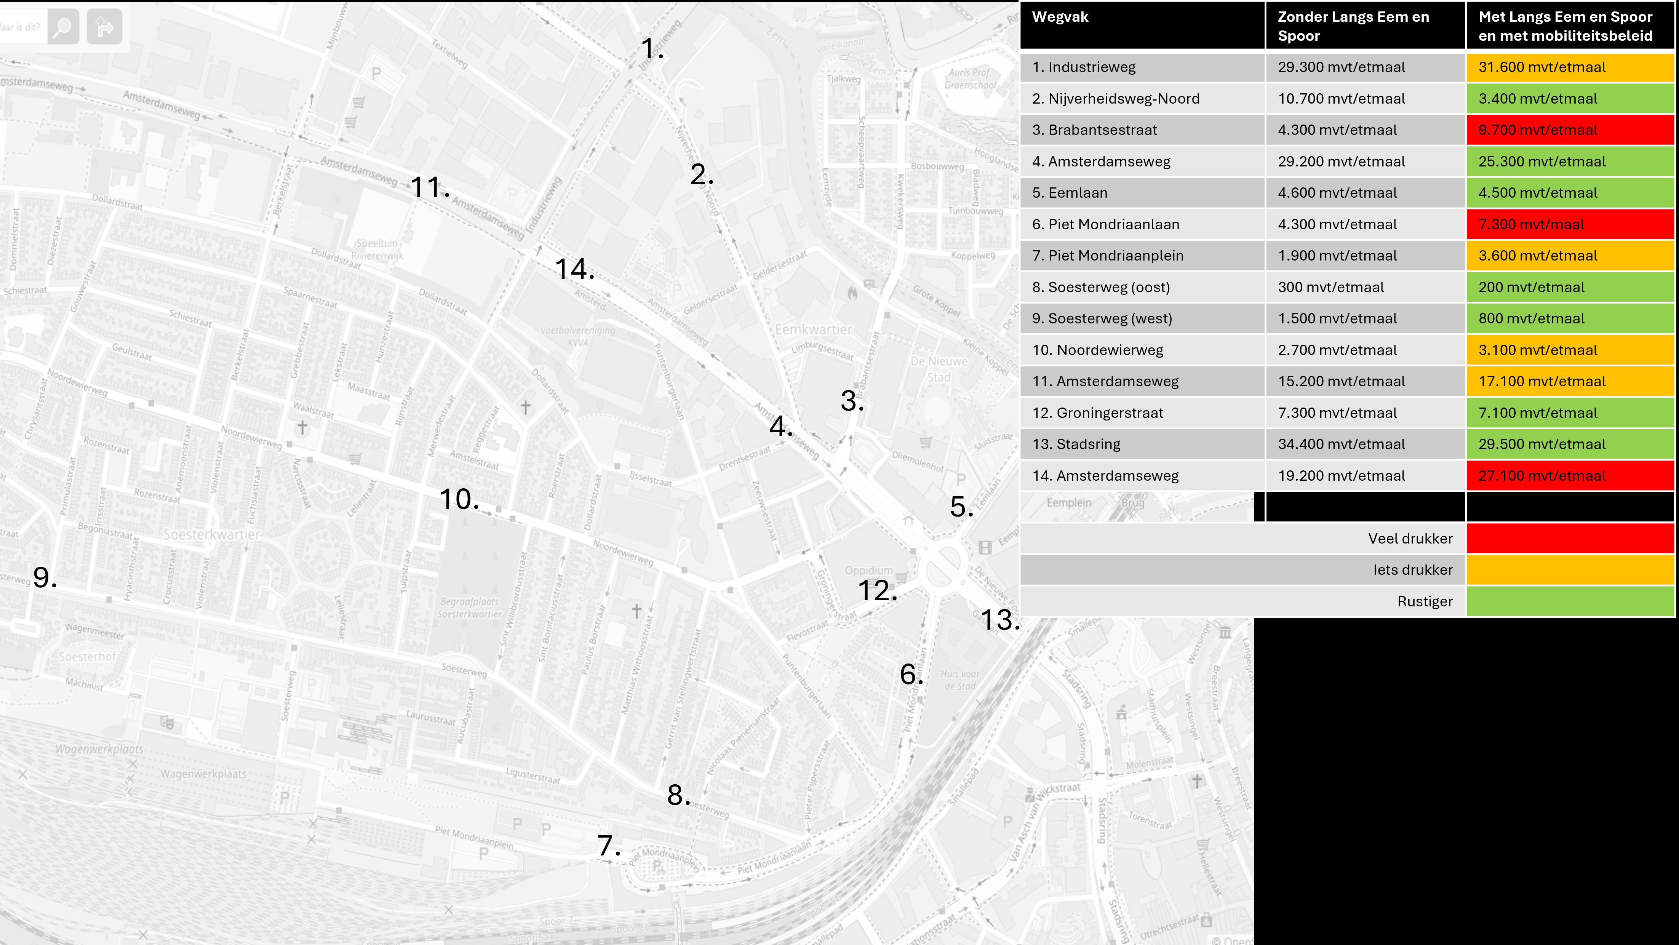Viewport: 1679px width, 945px height.
Task: Click the church cross icon near Waalstraat
Action: click(x=302, y=427)
